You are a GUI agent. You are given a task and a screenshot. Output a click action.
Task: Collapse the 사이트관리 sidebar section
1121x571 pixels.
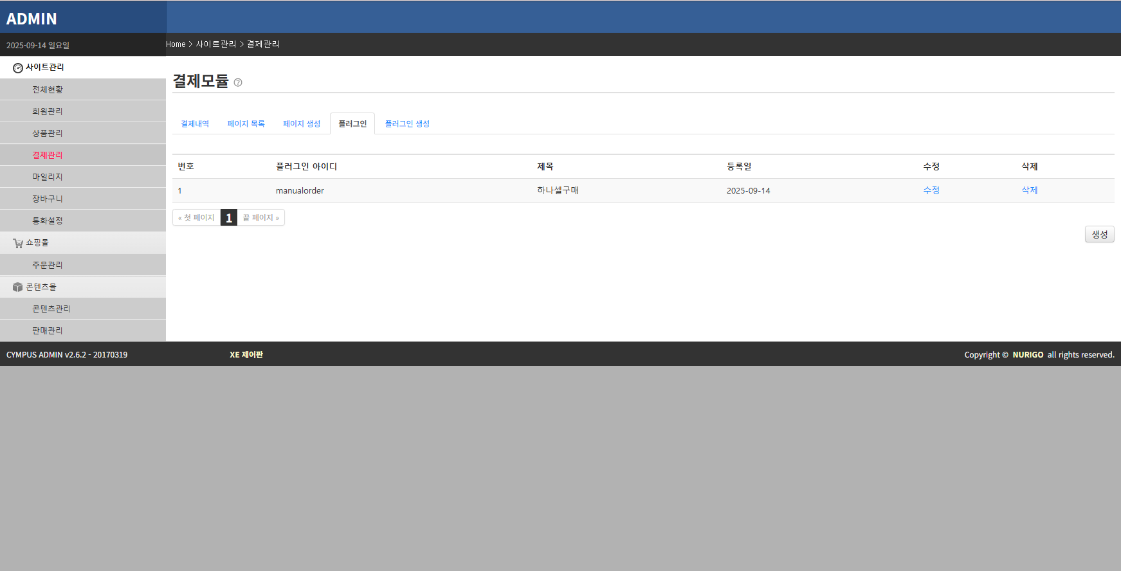(x=83, y=68)
